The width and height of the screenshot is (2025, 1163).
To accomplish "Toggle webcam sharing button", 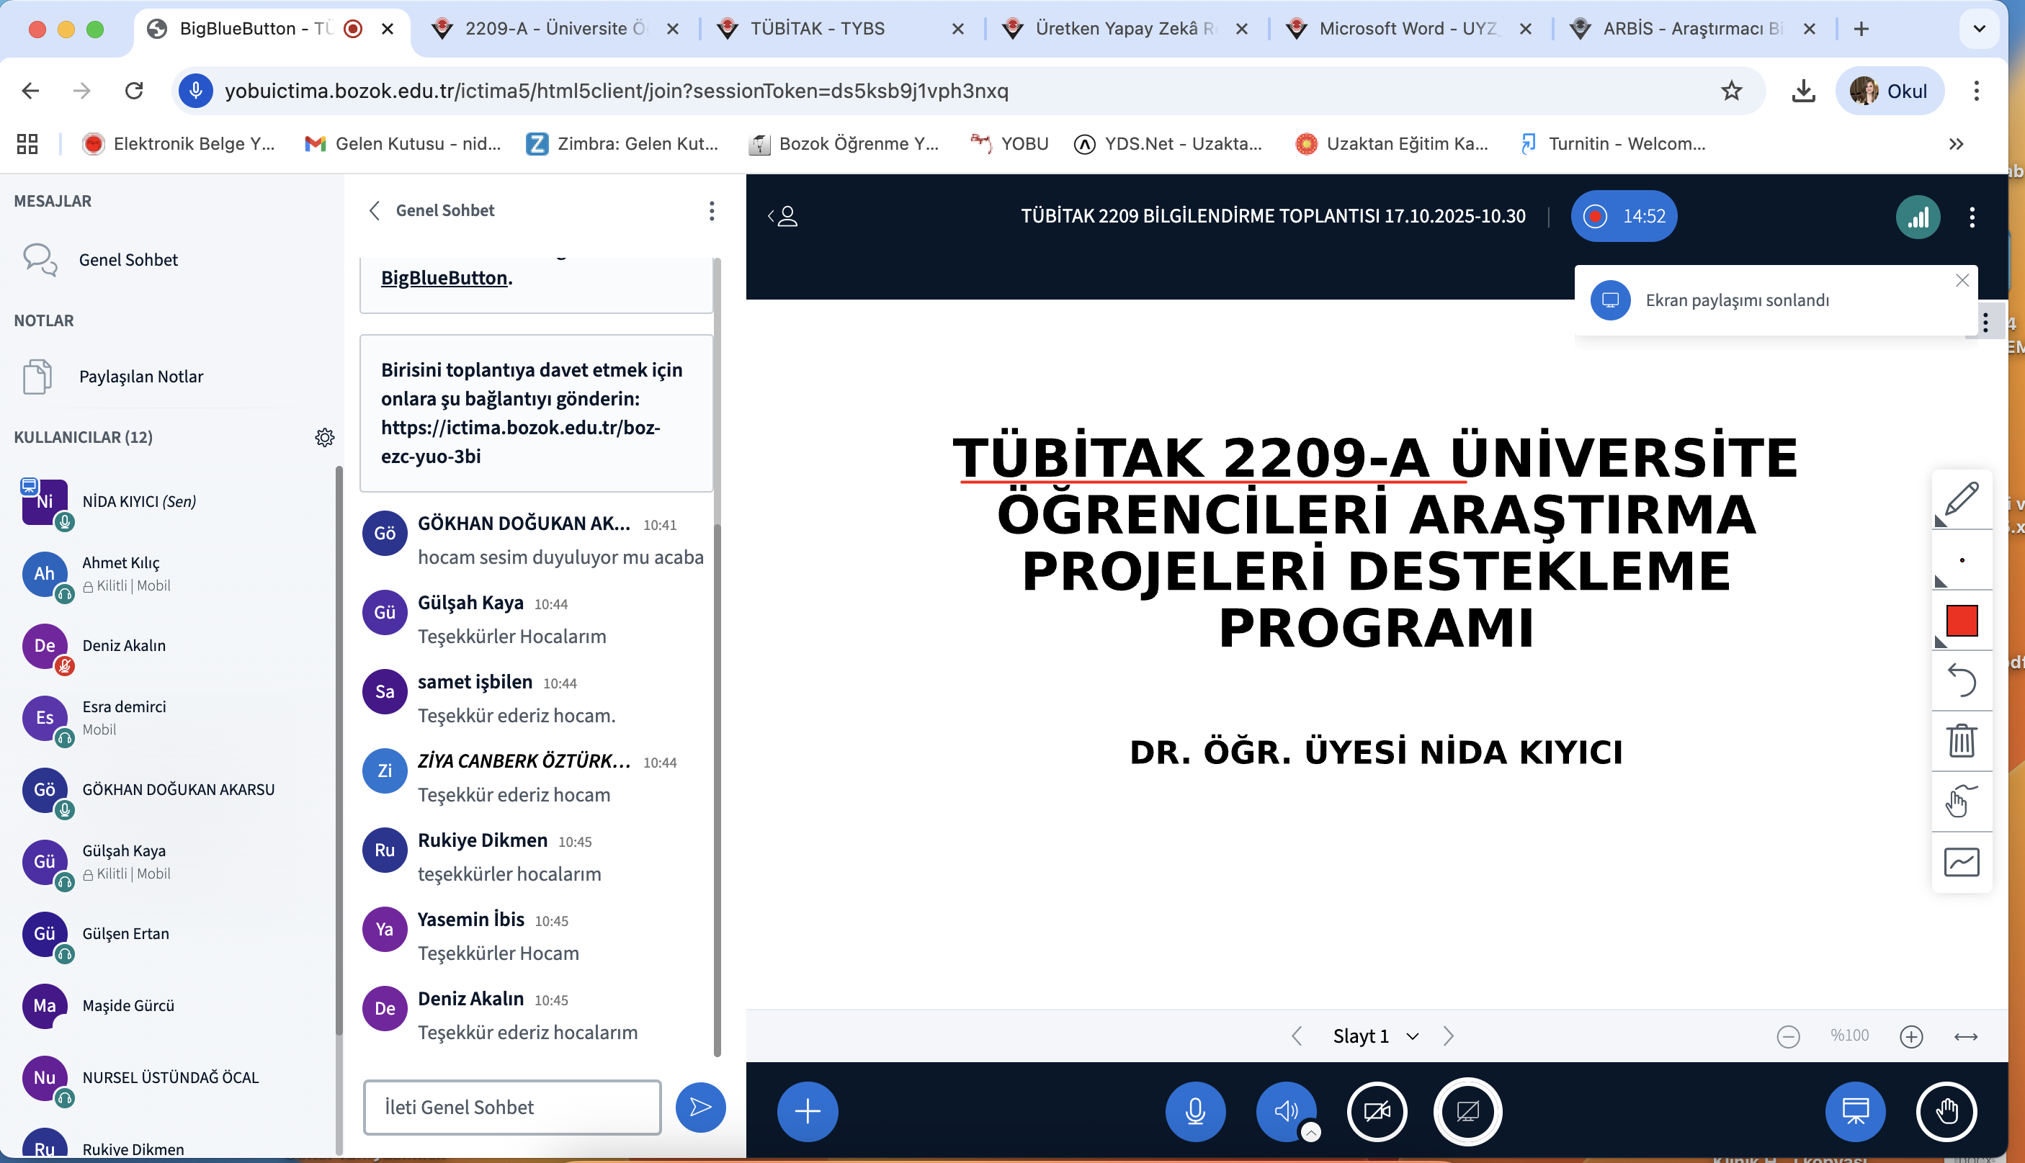I will click(1377, 1111).
